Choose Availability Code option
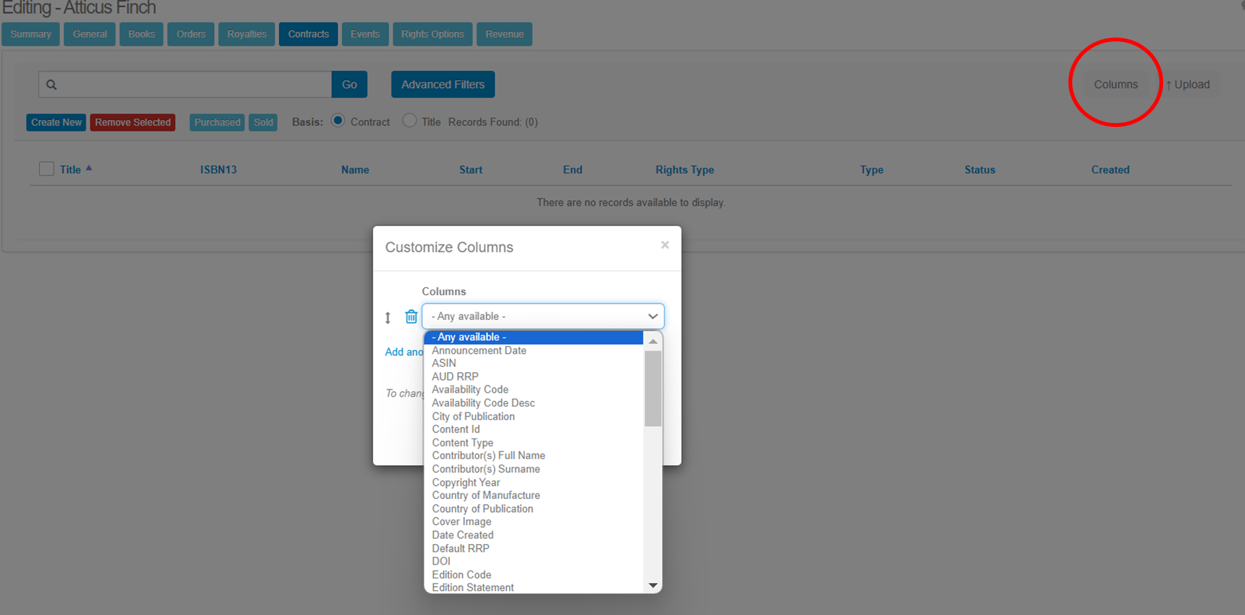This screenshot has width=1245, height=615. click(x=534, y=390)
